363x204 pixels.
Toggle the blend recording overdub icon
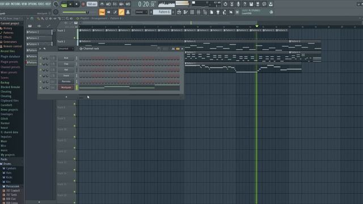(121, 4)
